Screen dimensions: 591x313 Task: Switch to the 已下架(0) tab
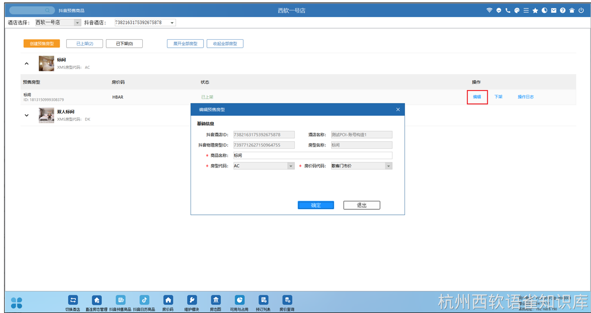(124, 44)
